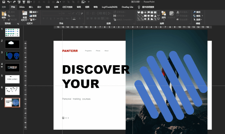The height and width of the screenshot is (134, 225).
Task: Click the lightbulb Tell Me search icon
Action: point(139,7)
